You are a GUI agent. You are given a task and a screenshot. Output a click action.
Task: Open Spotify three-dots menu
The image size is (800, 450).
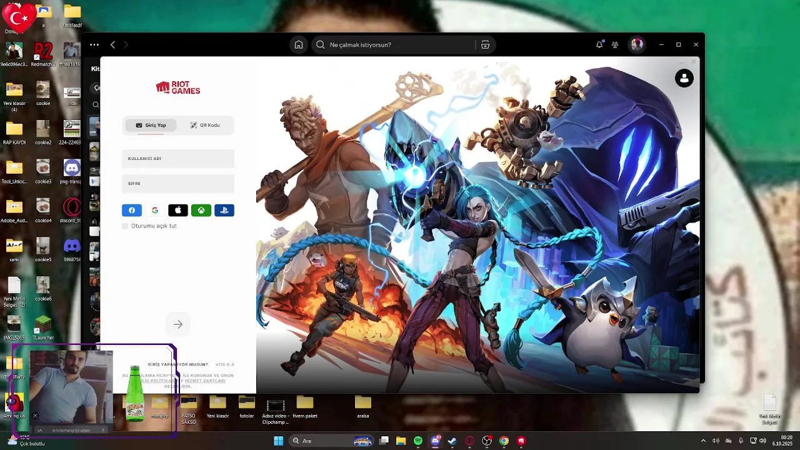pos(94,44)
